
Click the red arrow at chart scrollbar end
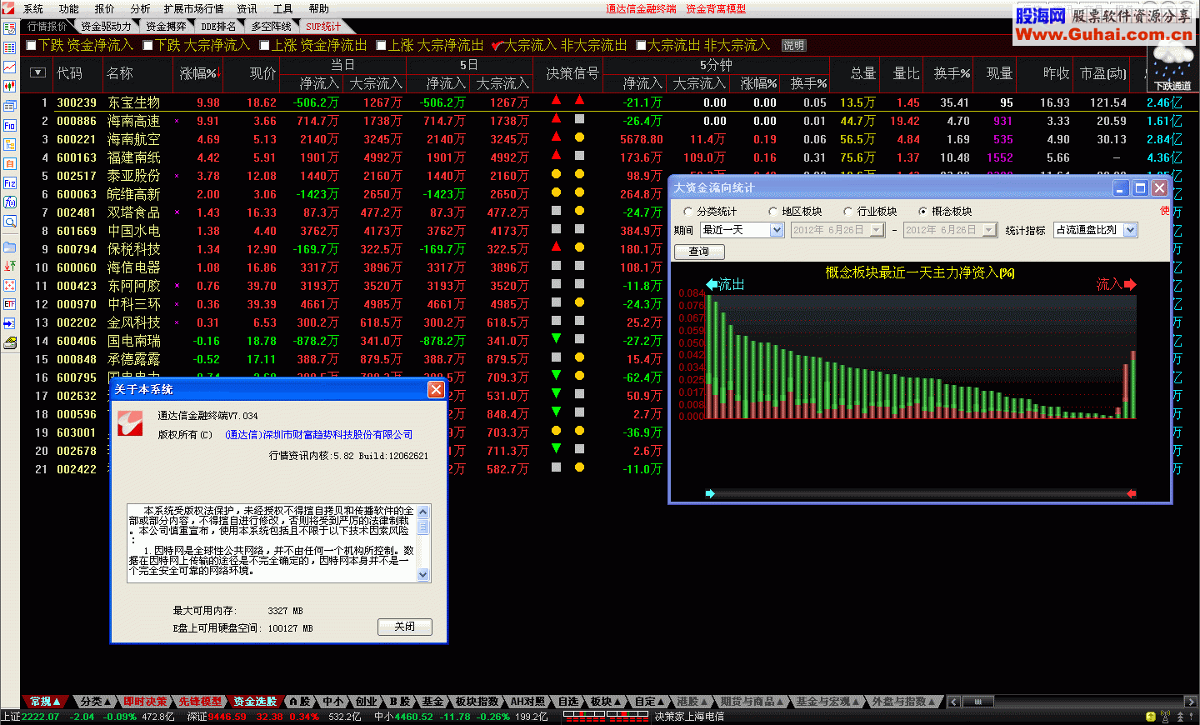pos(1131,494)
